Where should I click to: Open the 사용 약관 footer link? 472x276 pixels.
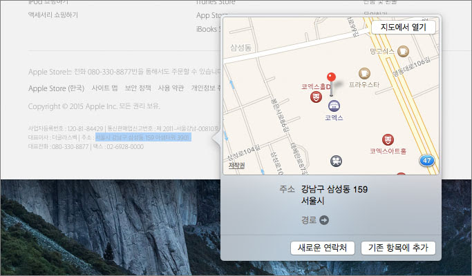(171, 88)
